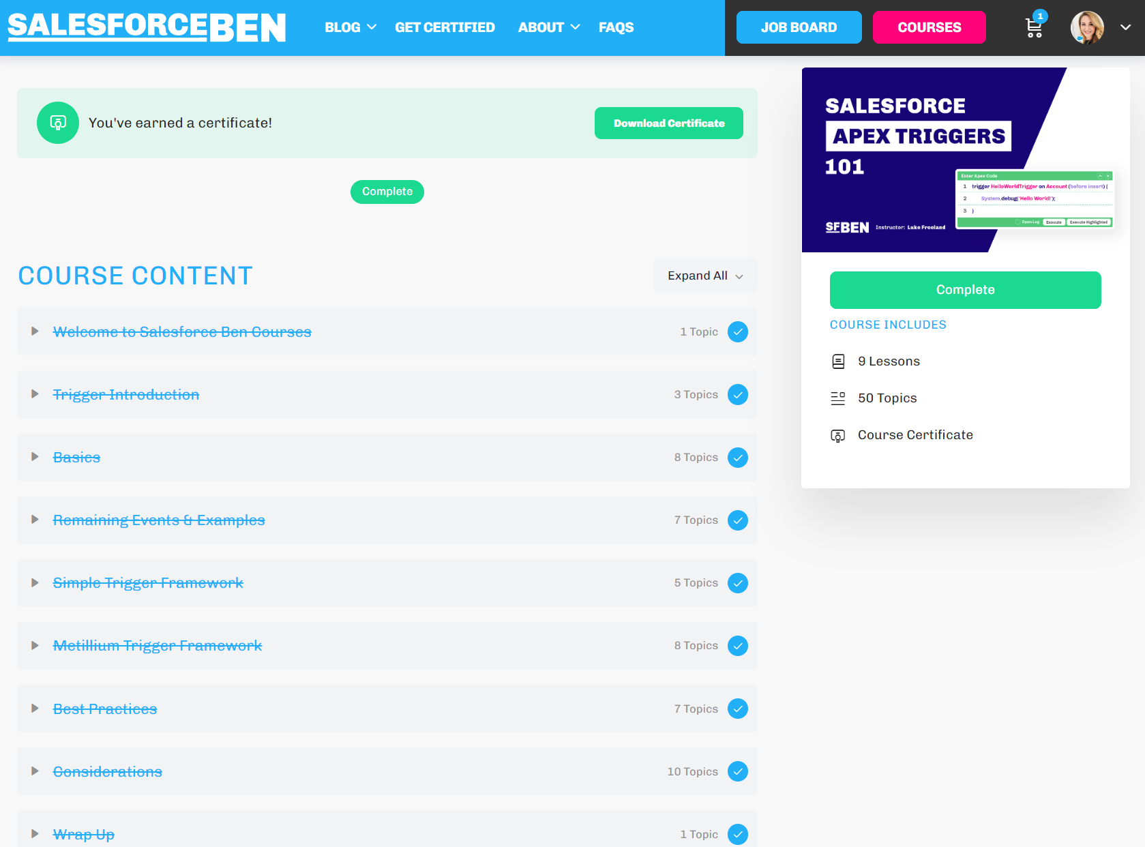Click the Course Certificate icon

(838, 434)
